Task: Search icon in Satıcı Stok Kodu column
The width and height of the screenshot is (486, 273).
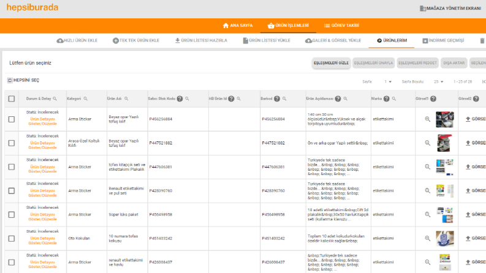Action: click(187, 99)
